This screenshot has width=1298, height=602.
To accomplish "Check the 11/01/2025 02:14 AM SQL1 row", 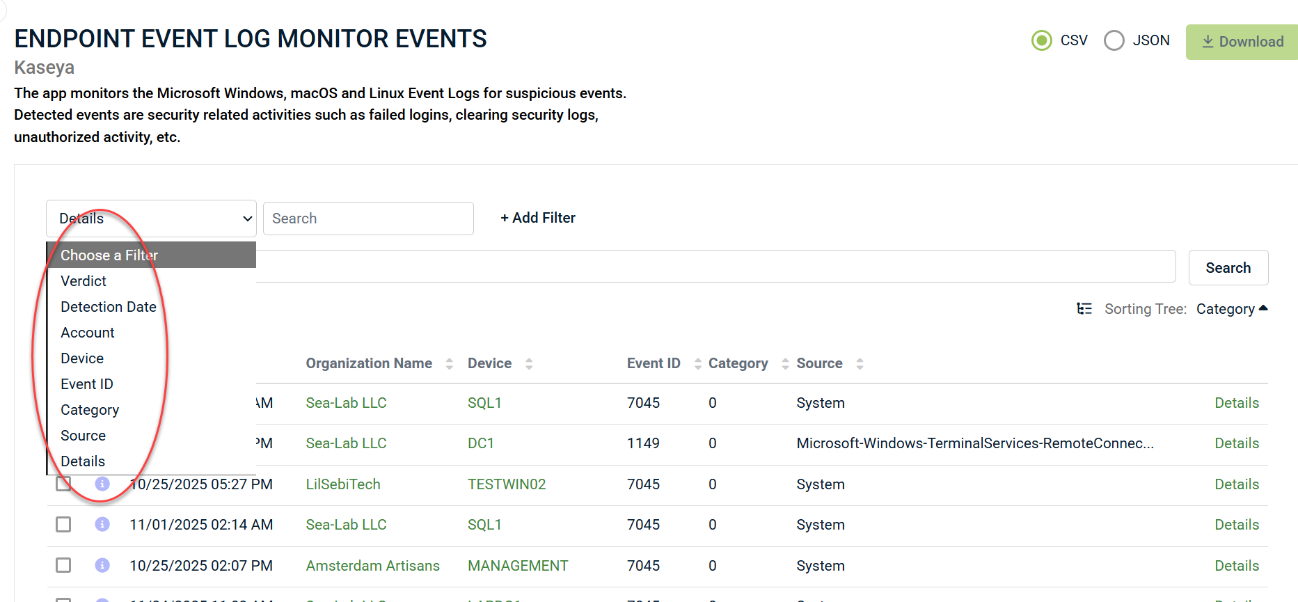I will [63, 524].
